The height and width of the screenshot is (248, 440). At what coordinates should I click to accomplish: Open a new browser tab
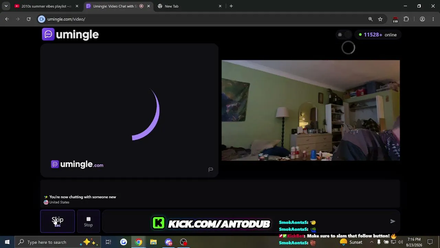point(231,6)
